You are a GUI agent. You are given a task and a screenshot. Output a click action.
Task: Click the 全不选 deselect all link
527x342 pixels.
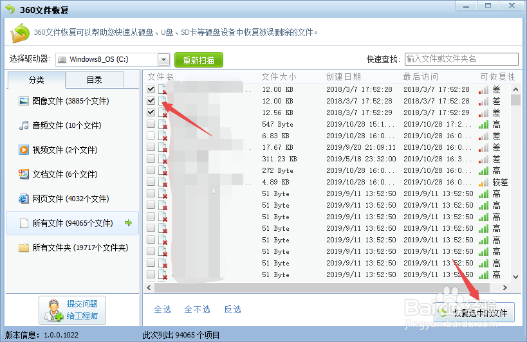coord(198,309)
